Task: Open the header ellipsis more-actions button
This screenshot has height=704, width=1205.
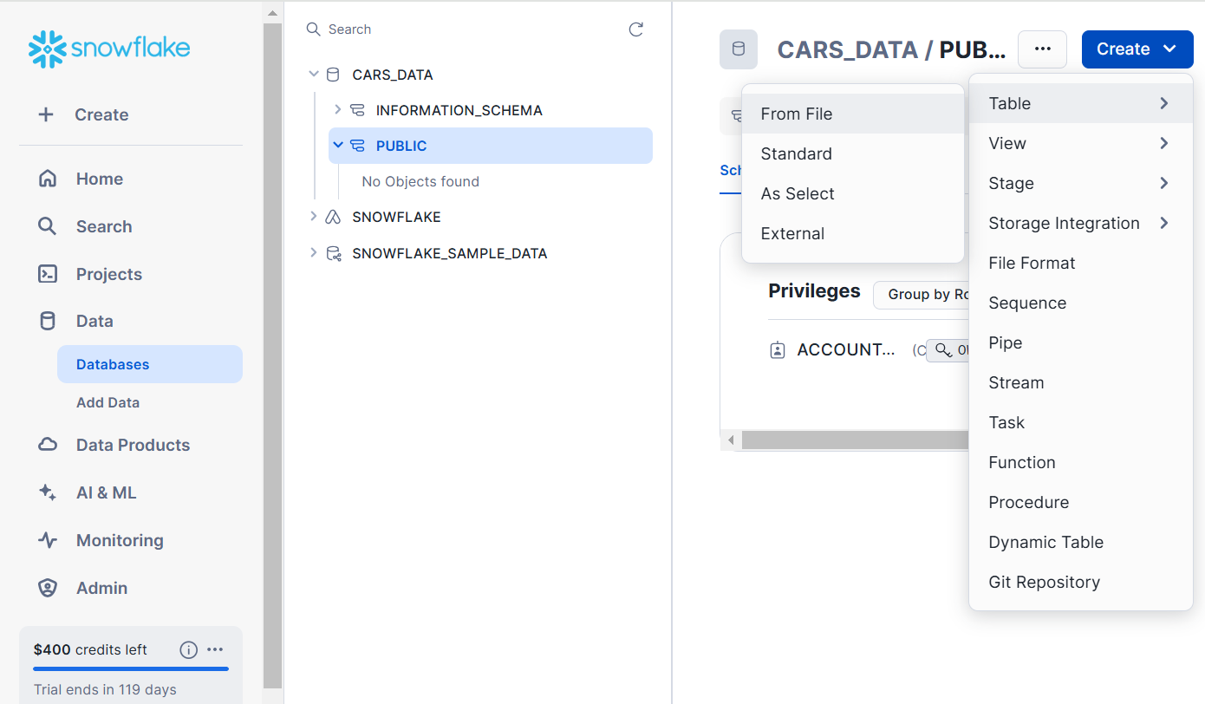Action: (x=1042, y=49)
